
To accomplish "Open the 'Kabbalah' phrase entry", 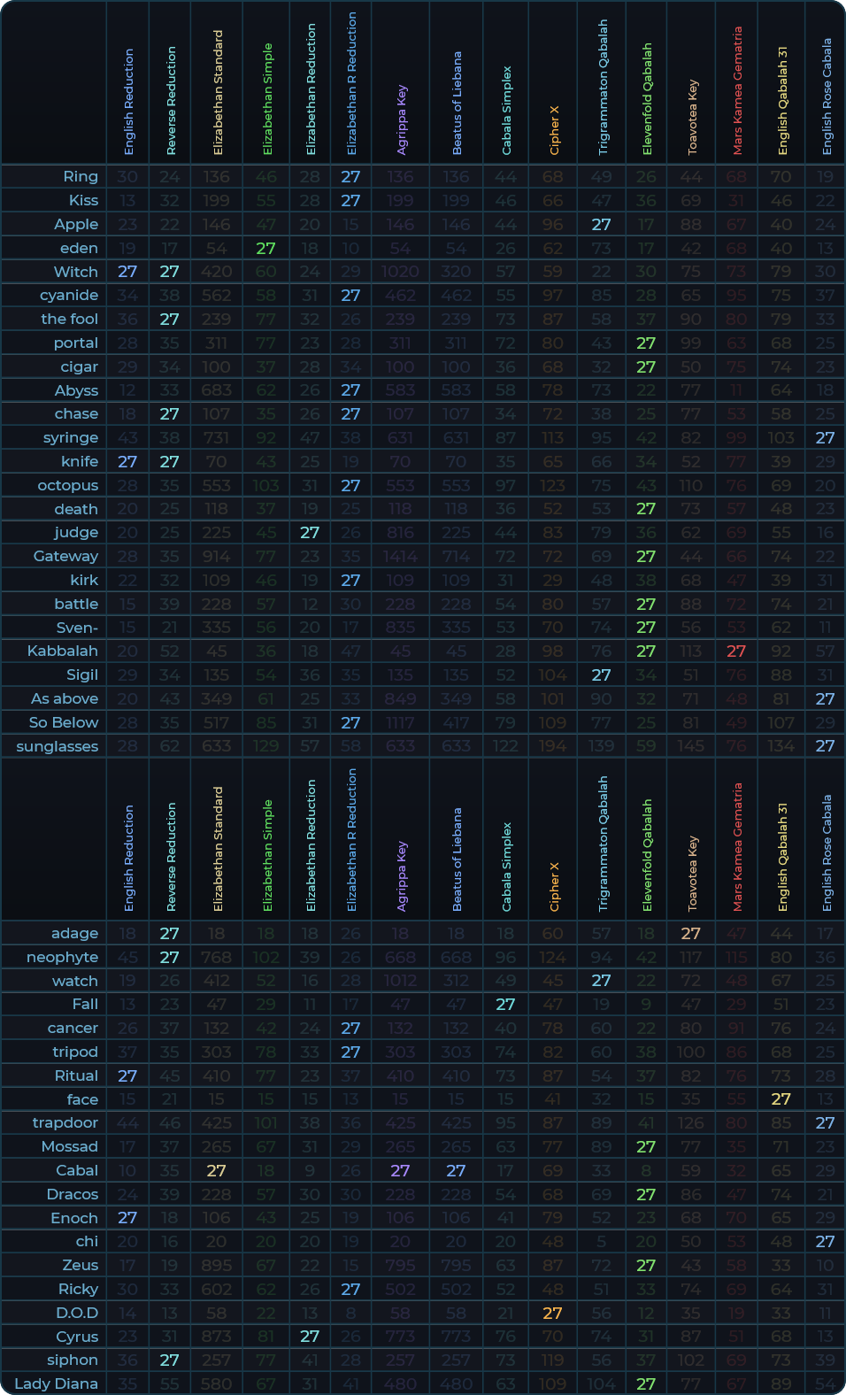I will (x=63, y=651).
